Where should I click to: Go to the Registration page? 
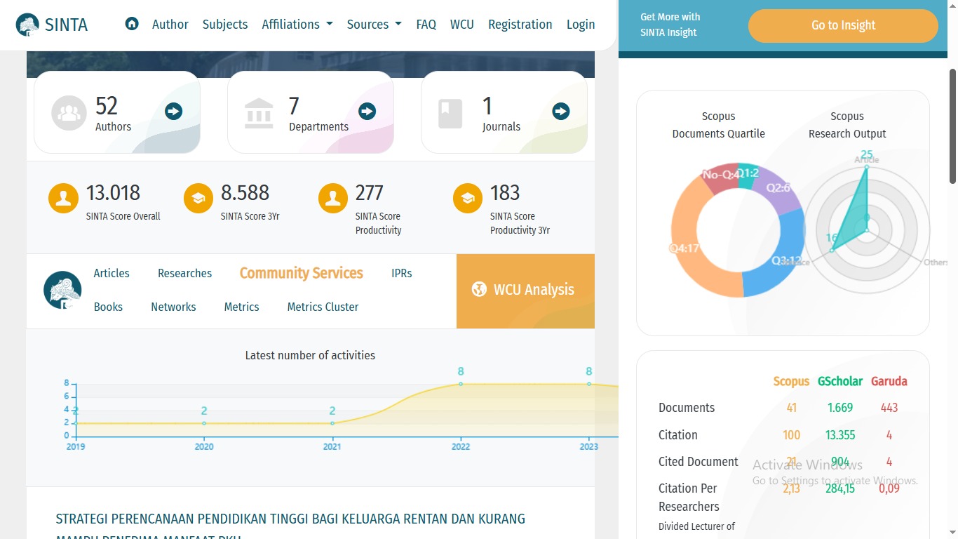click(520, 24)
